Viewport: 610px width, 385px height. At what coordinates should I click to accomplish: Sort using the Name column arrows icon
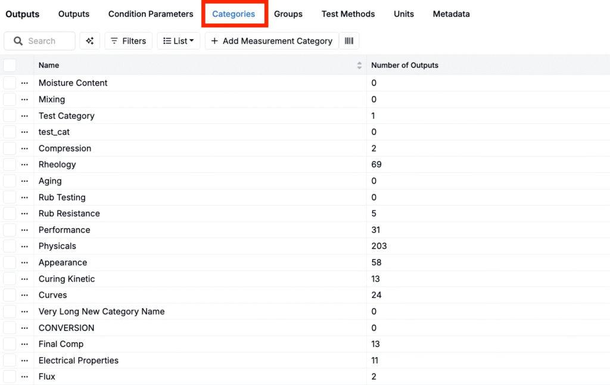pyautogui.click(x=359, y=66)
